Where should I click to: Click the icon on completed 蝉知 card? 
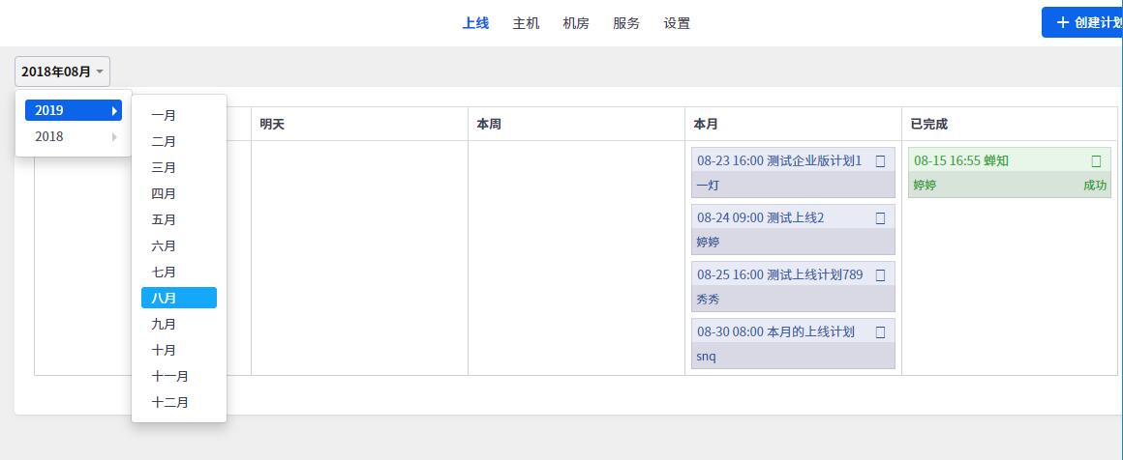[x=1096, y=161]
